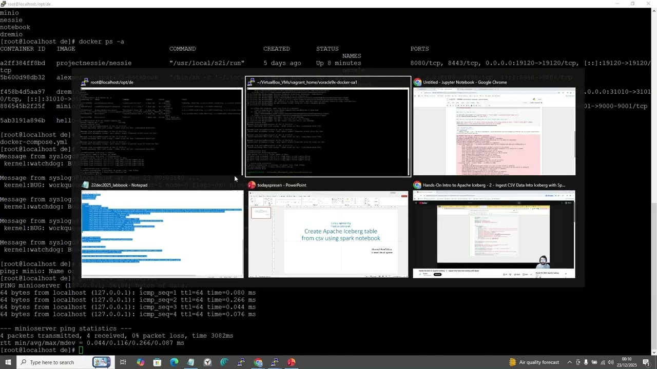Open Notepad from the taskbar
Screen dimensions: 657x369
[x=191, y=362]
